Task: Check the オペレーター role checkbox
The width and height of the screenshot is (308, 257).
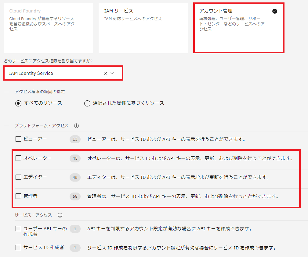Action: pyautogui.click(x=18, y=158)
